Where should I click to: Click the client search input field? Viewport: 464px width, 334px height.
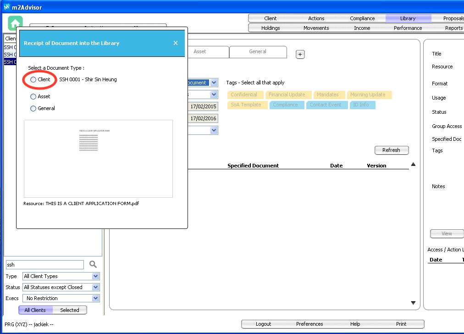[44, 265]
